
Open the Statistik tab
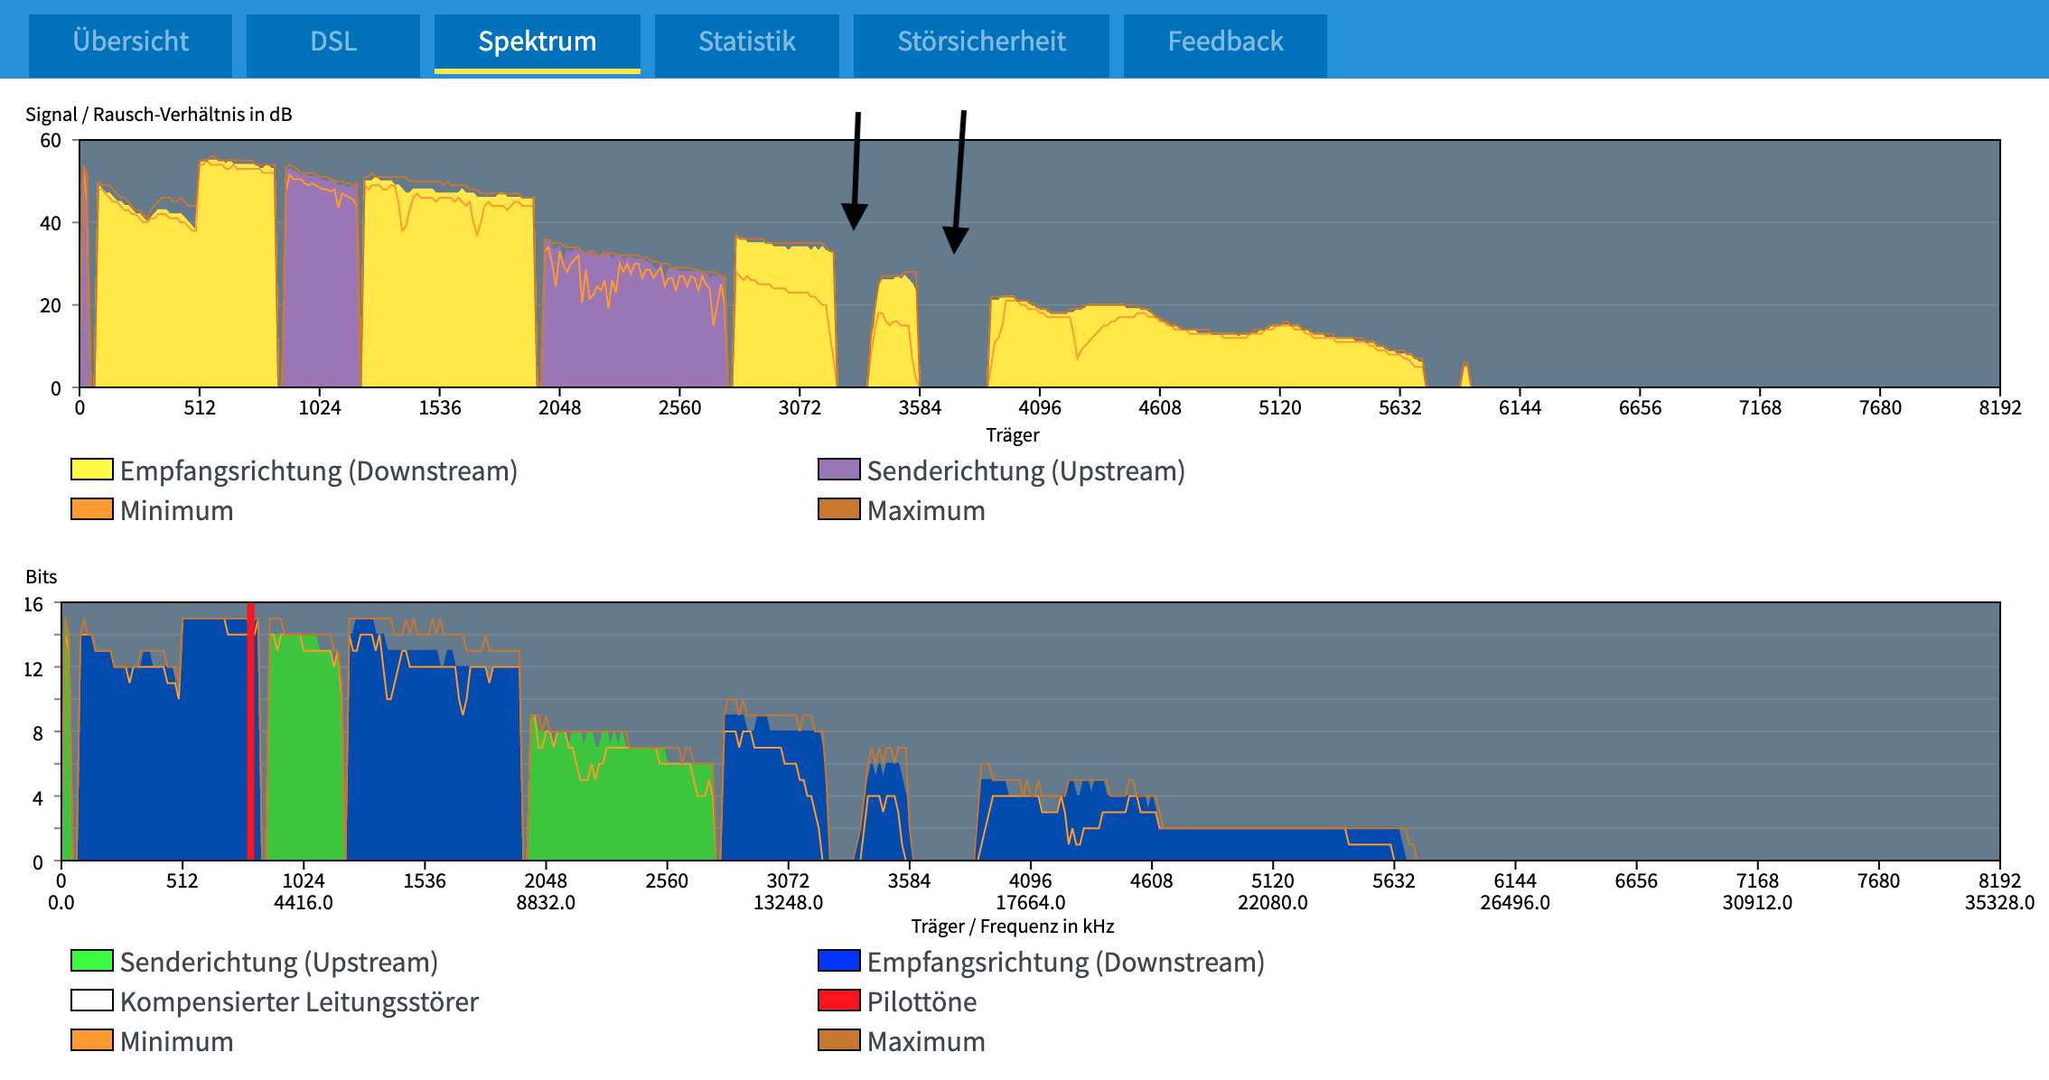[746, 42]
